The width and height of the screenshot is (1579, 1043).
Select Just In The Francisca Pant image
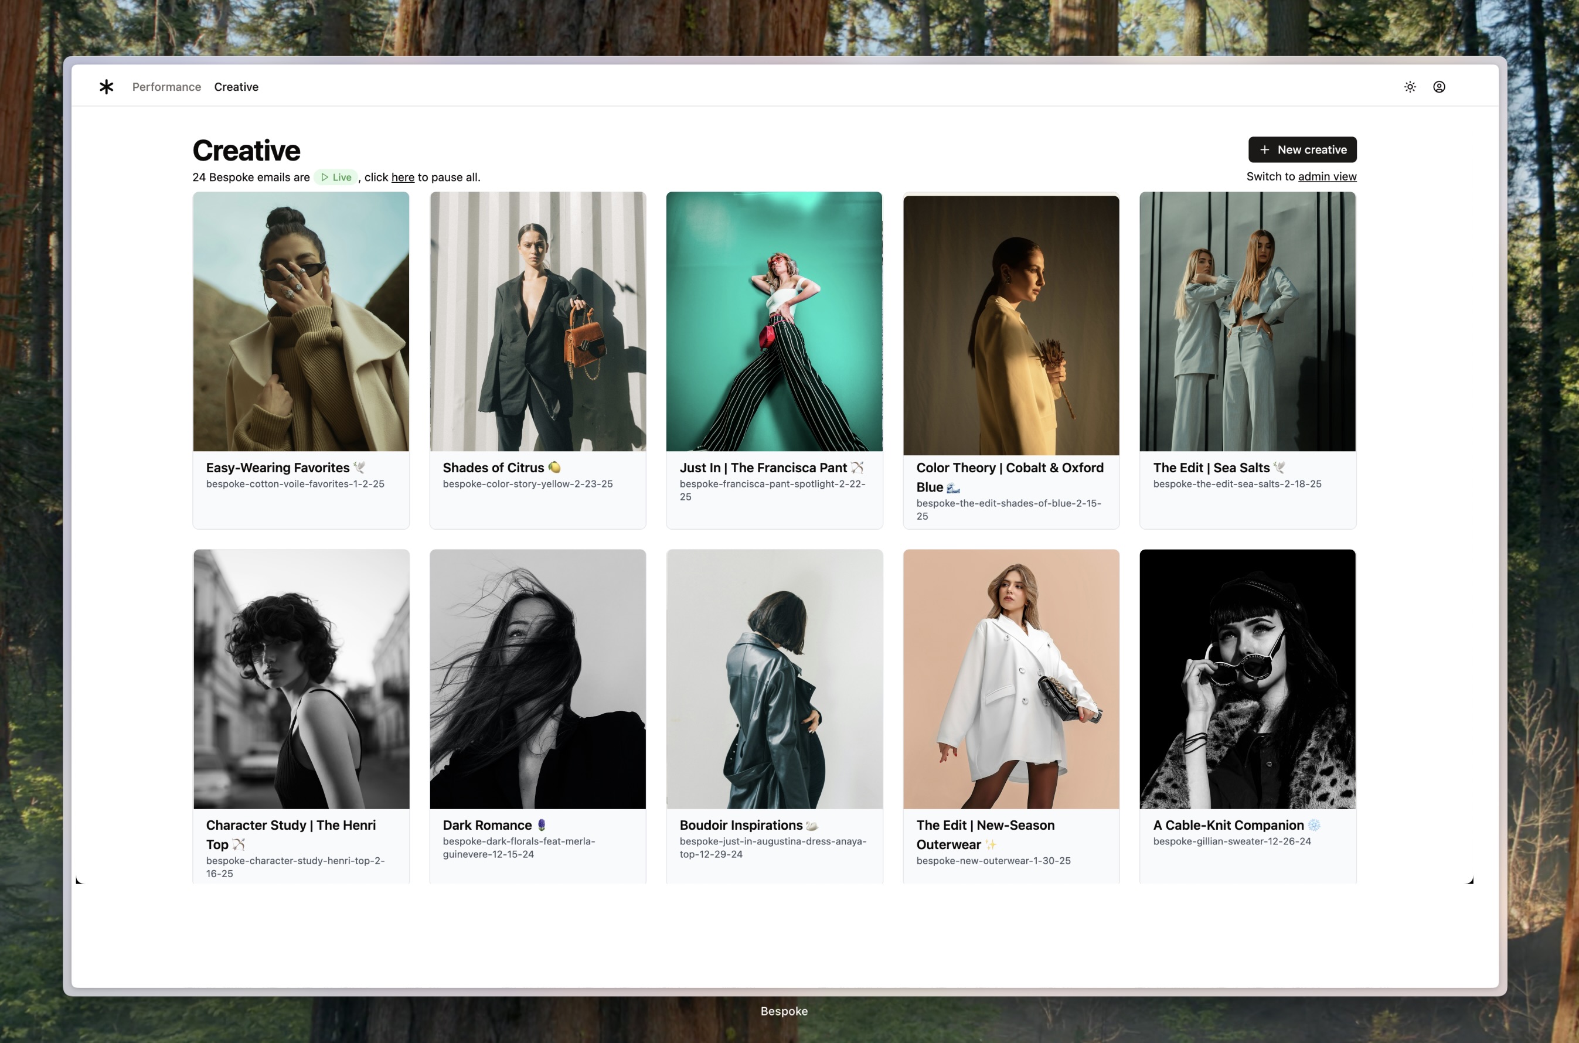click(x=774, y=322)
